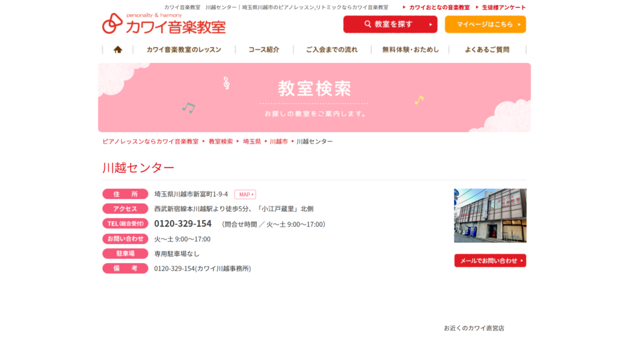This screenshot has height=354, width=633.
Task: Click address text 埼玉県川越市新富町1-9-4
Action: pos(191,194)
